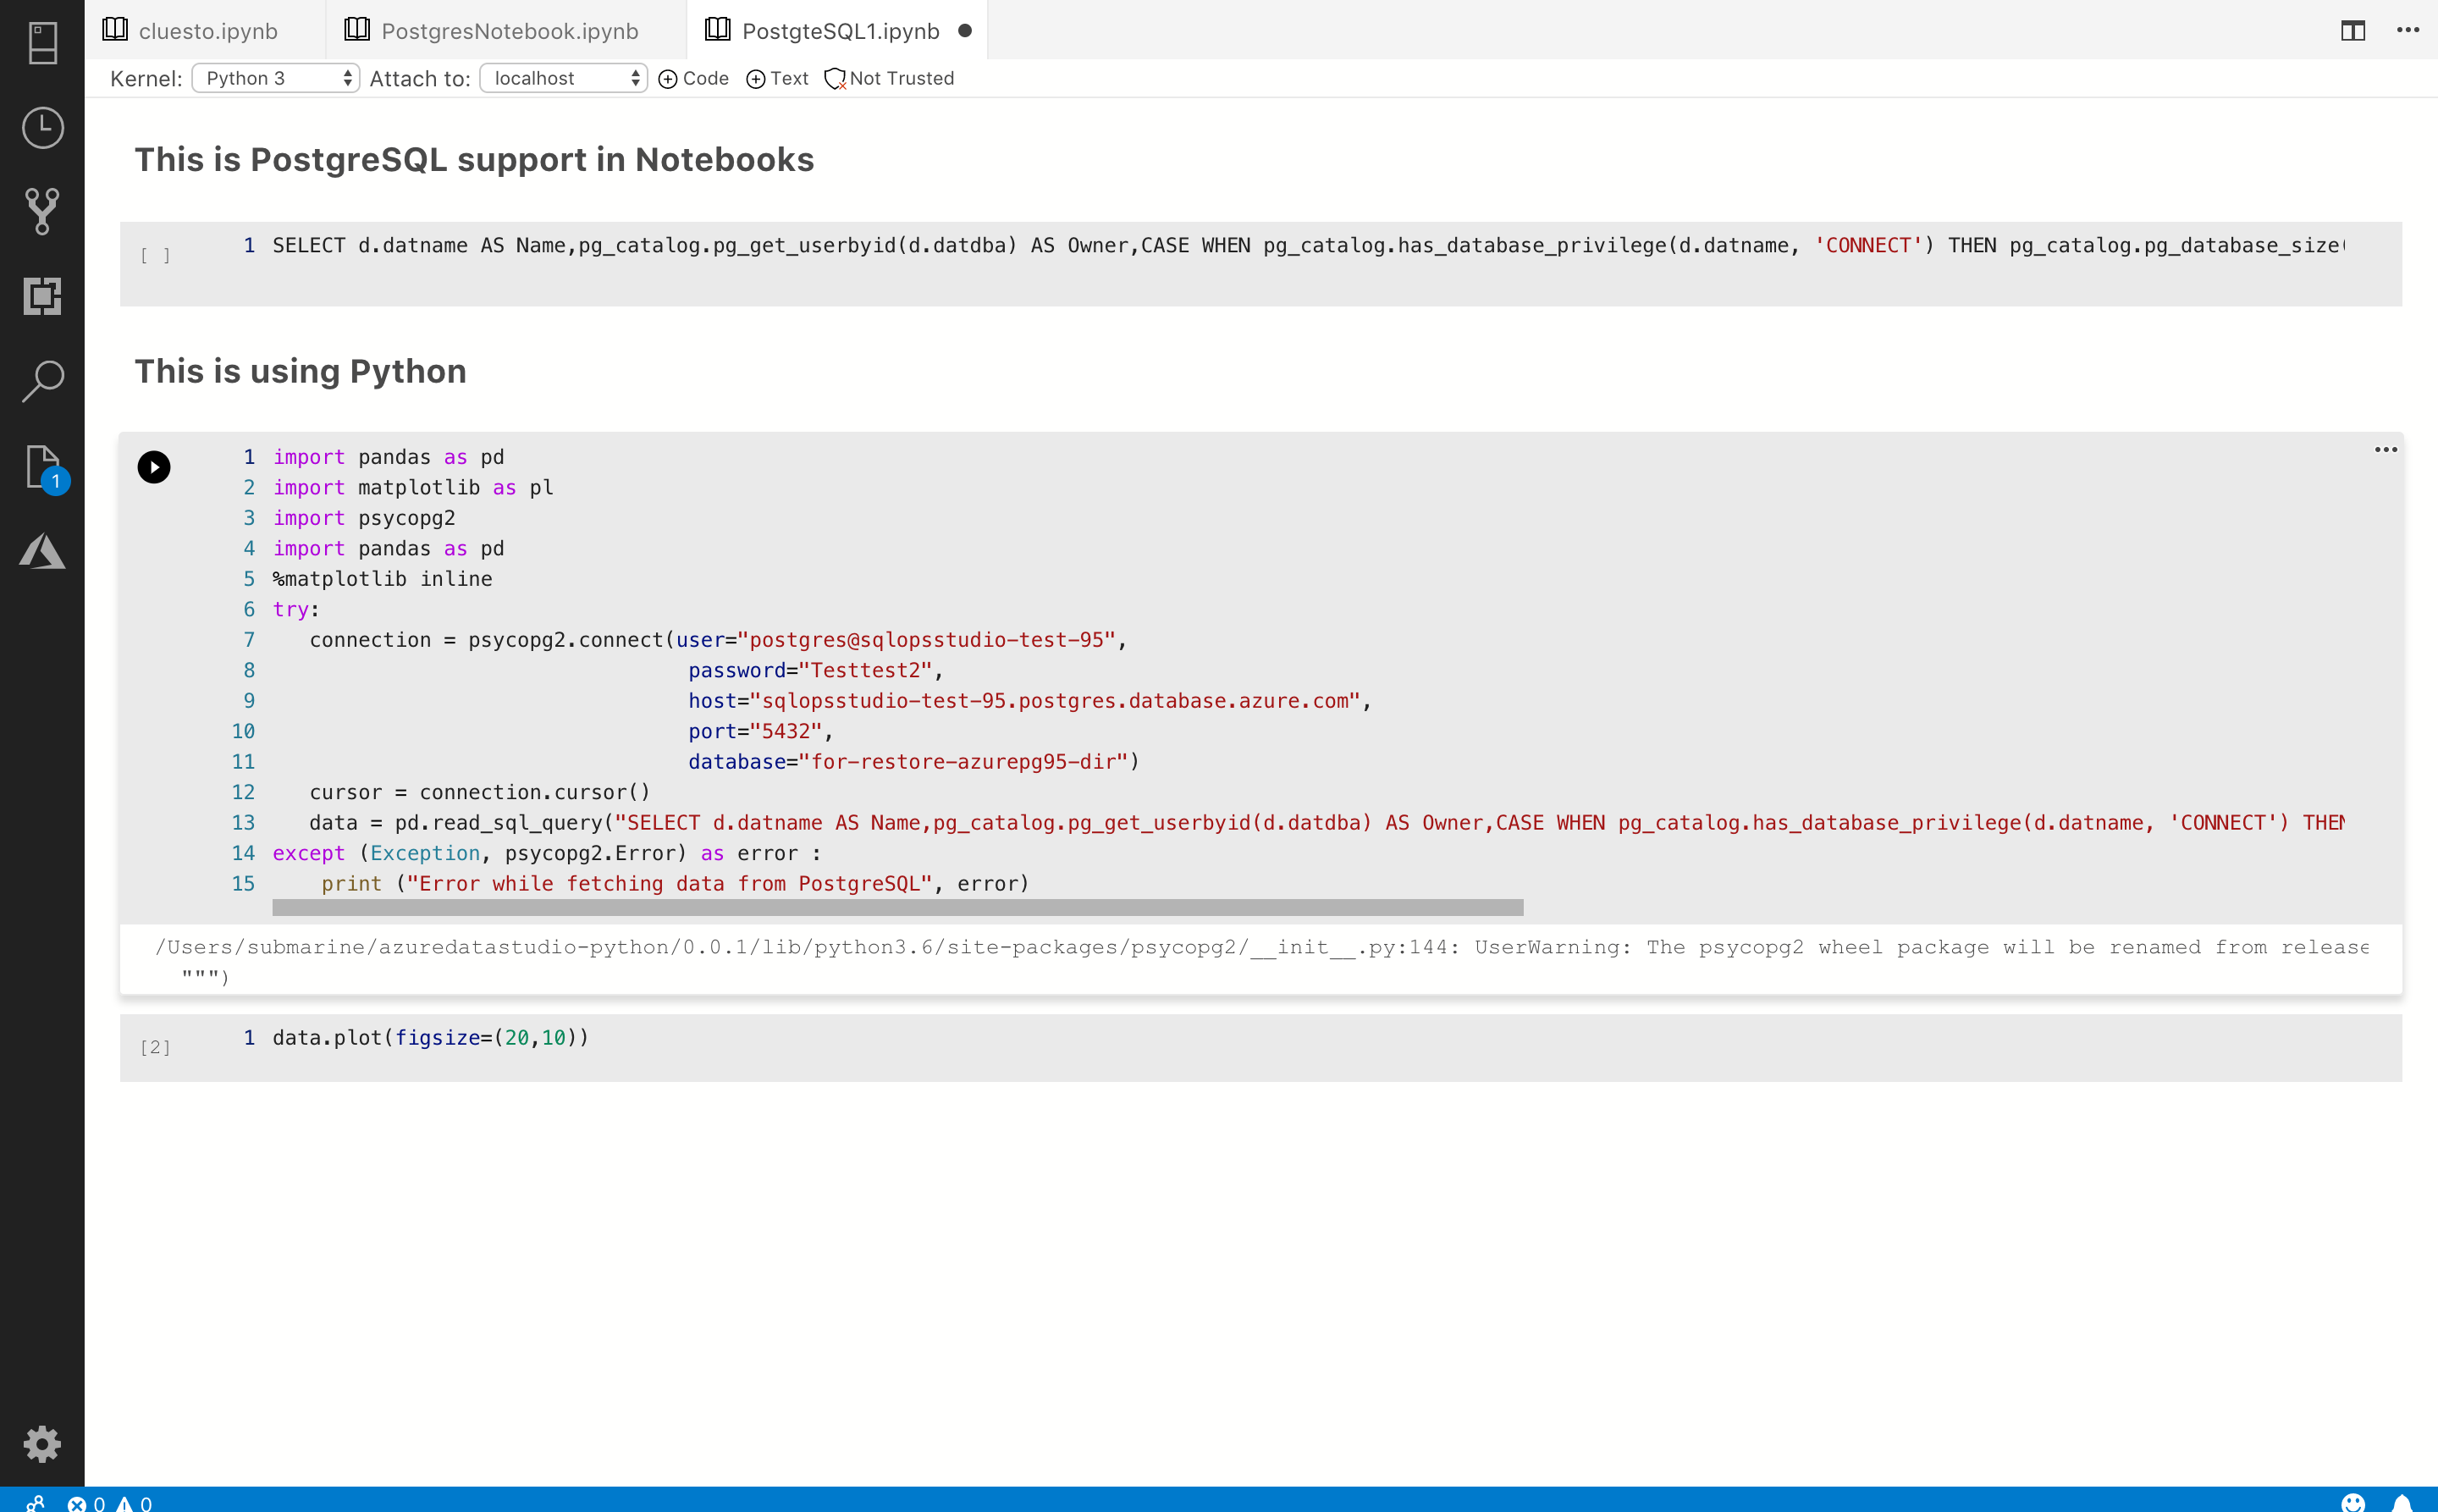Open the Search panel

[x=42, y=381]
